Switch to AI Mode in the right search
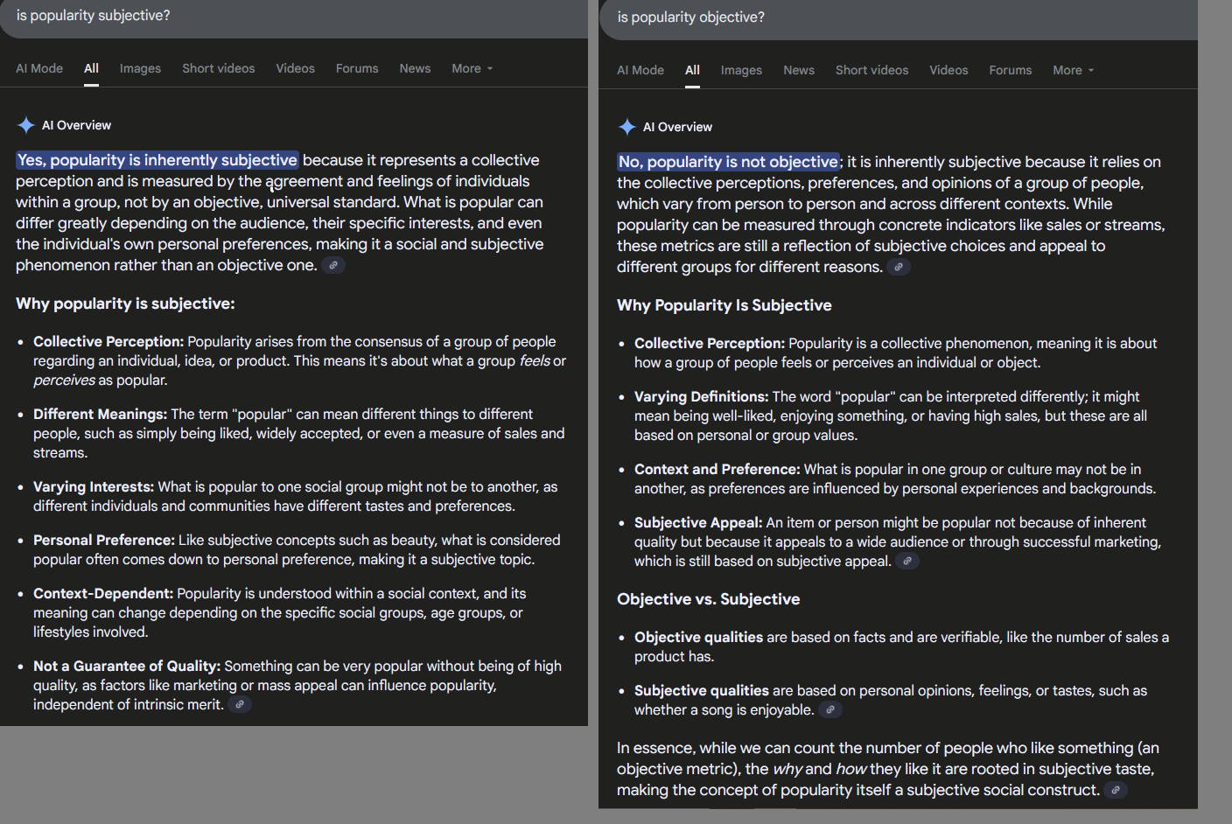Image resolution: width=1232 pixels, height=824 pixels. [640, 70]
